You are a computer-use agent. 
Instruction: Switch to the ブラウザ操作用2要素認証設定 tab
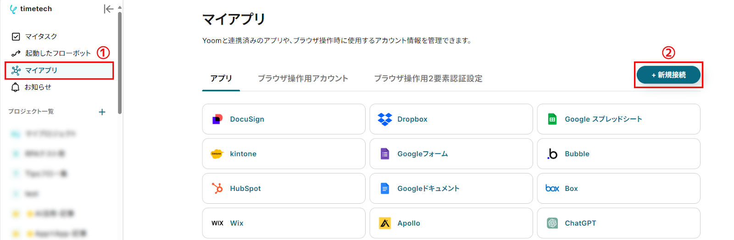[x=428, y=78]
